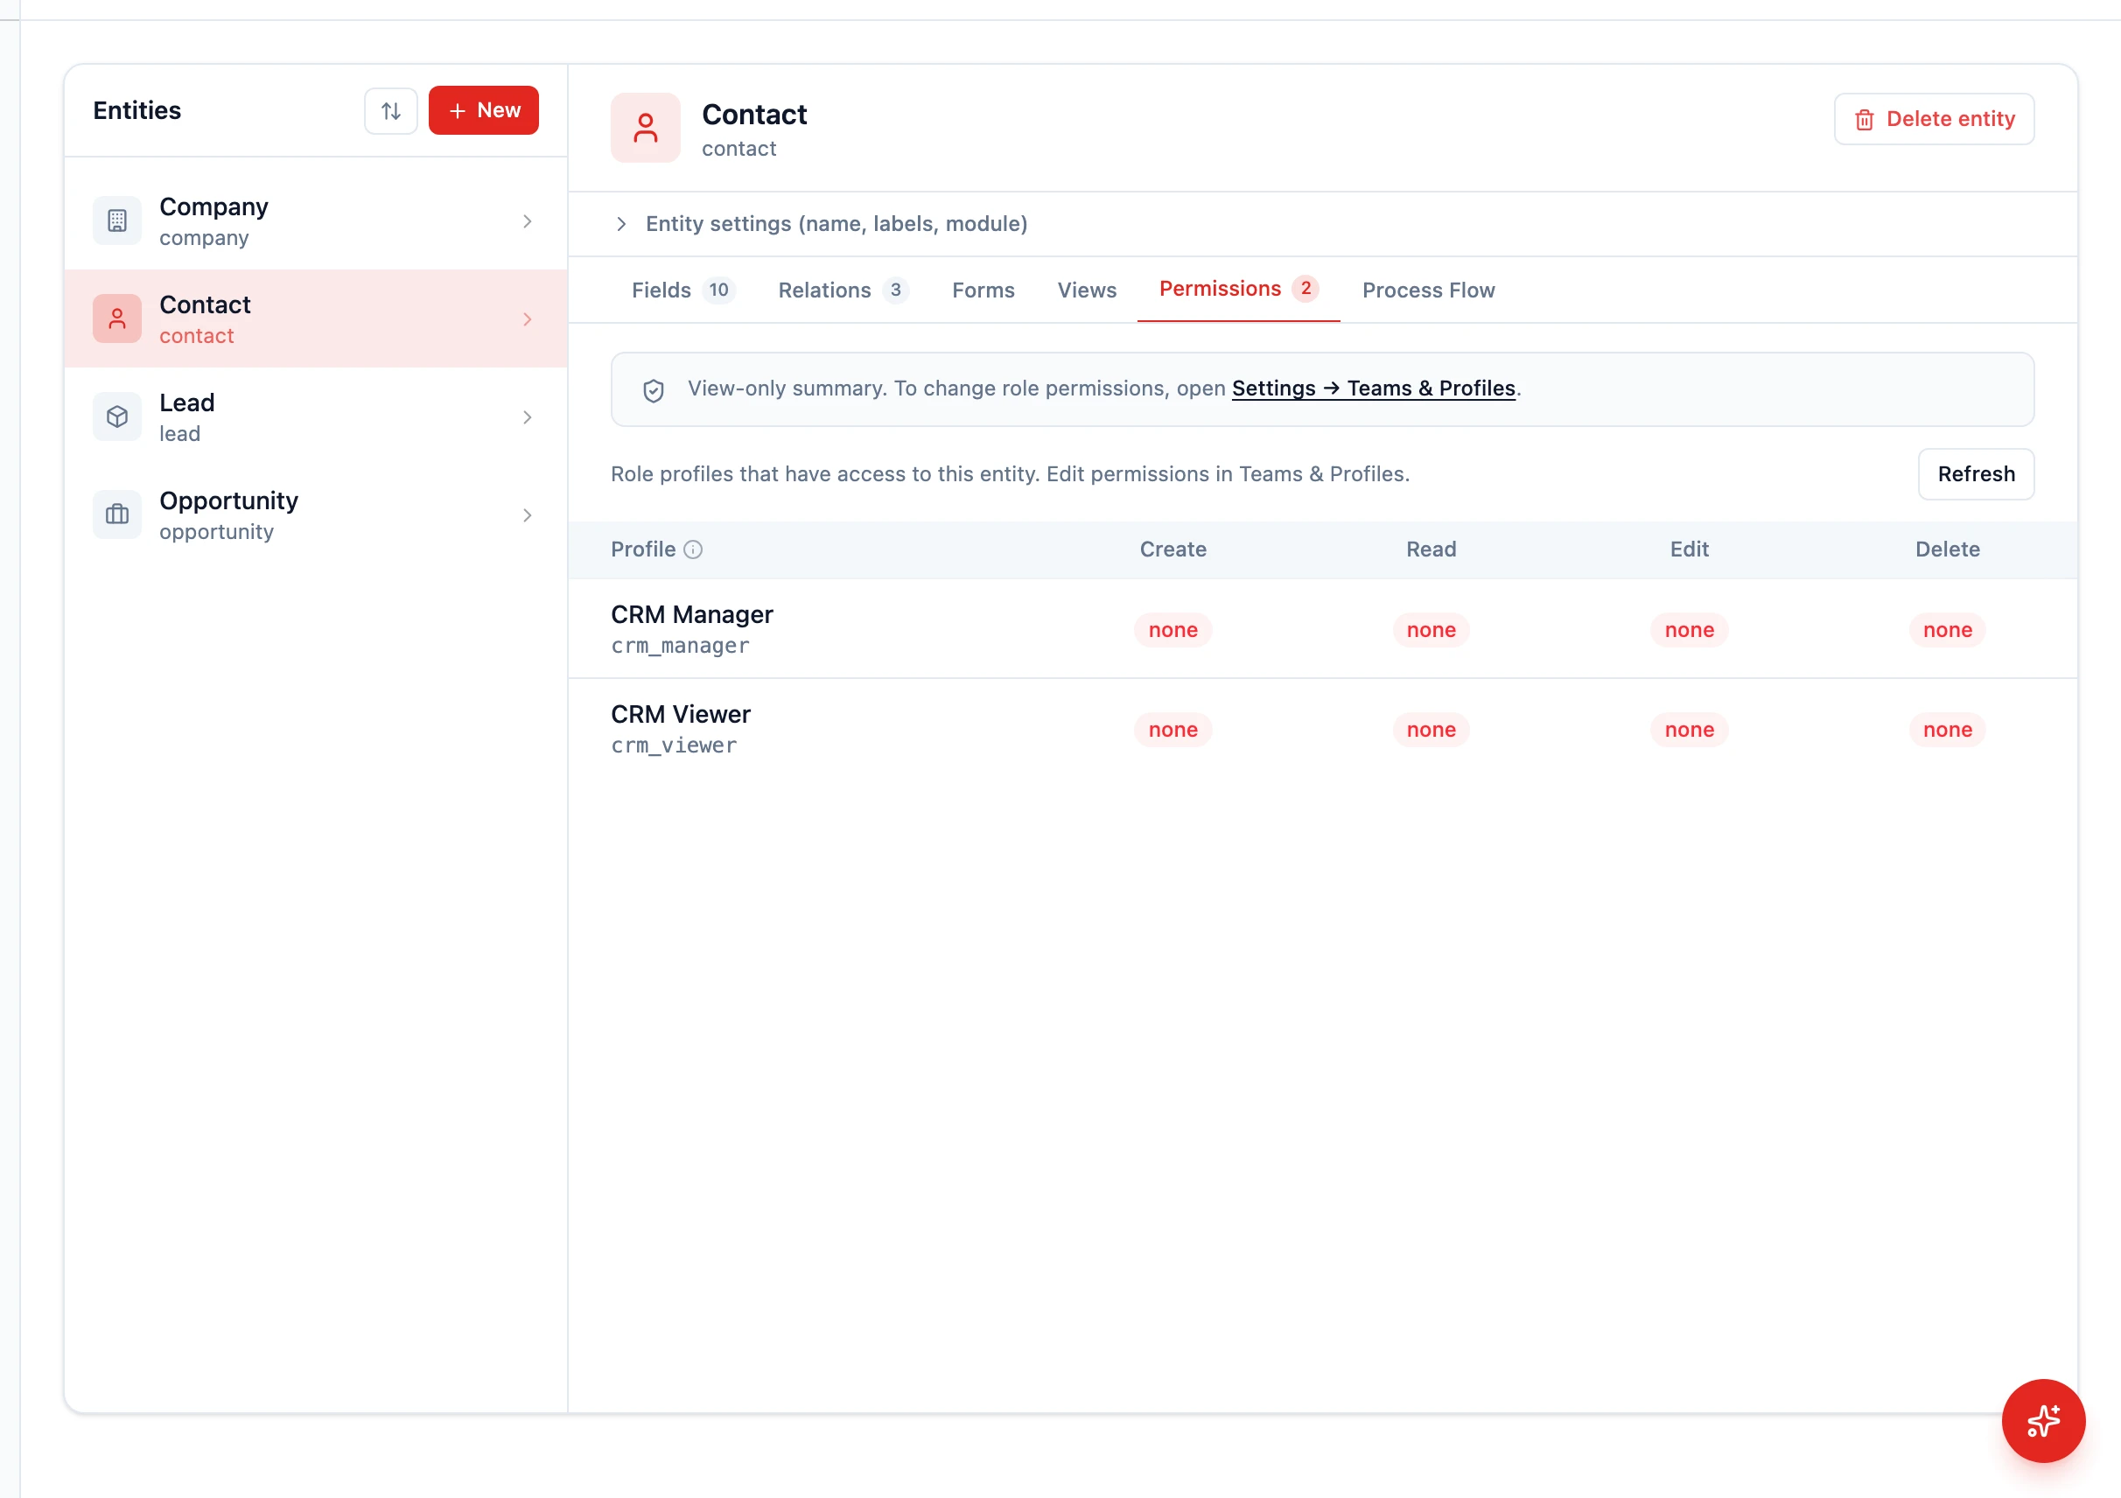Click the Delete entity button
Viewport: 2121px width, 1498px height.
[x=1934, y=119]
